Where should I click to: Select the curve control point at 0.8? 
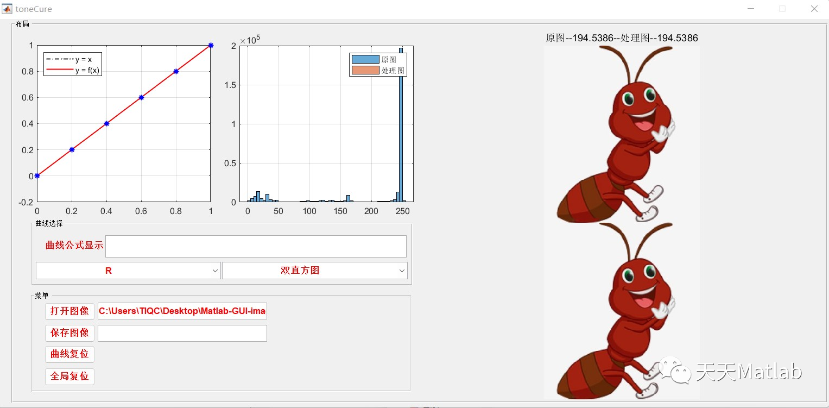click(x=176, y=71)
